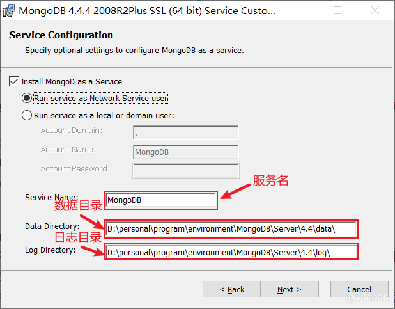
Task: Proceed with the Next button
Action: 290,289
